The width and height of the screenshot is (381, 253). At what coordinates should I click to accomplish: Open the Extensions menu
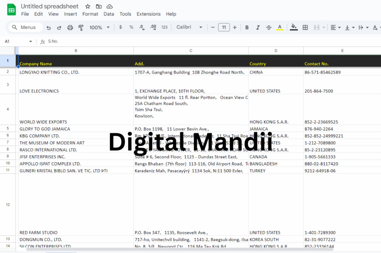coord(148,14)
